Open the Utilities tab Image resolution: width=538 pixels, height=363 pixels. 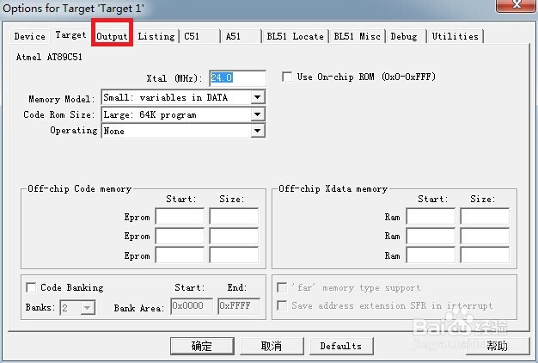point(455,36)
